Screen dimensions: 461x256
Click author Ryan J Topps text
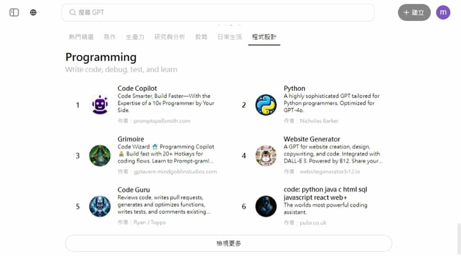149,223
